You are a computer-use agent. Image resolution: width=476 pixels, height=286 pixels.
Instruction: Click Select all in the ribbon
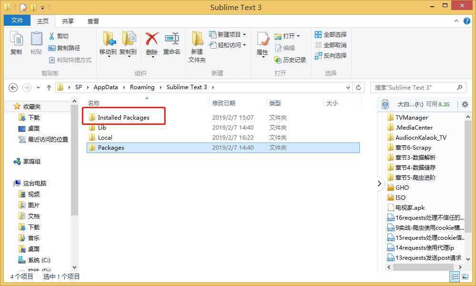tap(331, 34)
